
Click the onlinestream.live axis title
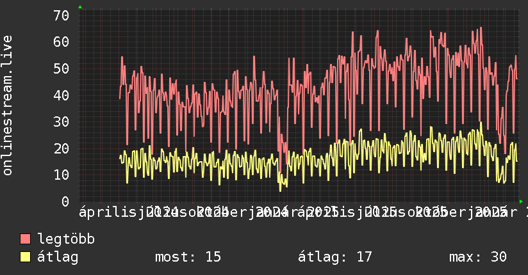[7, 106]
